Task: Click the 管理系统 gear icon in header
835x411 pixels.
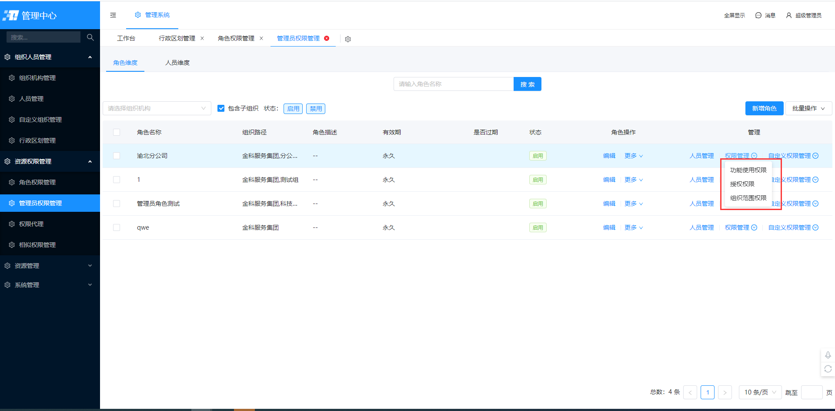Action: [138, 15]
